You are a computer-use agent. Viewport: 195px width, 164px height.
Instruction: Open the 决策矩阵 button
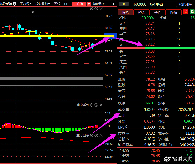point(185,4)
